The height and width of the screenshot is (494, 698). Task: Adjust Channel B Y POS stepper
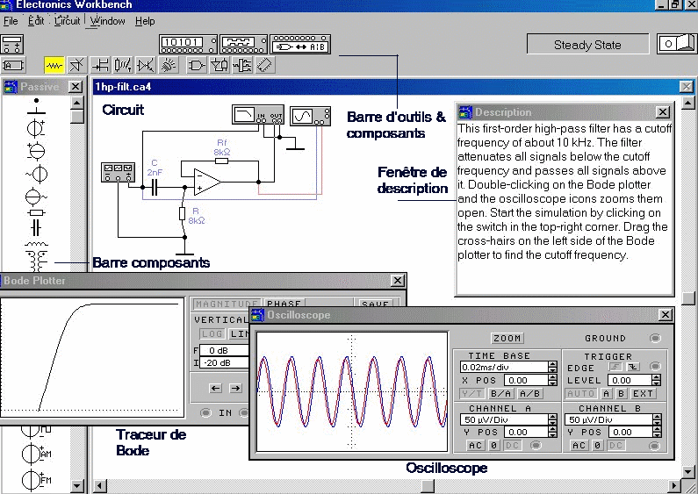coord(656,432)
